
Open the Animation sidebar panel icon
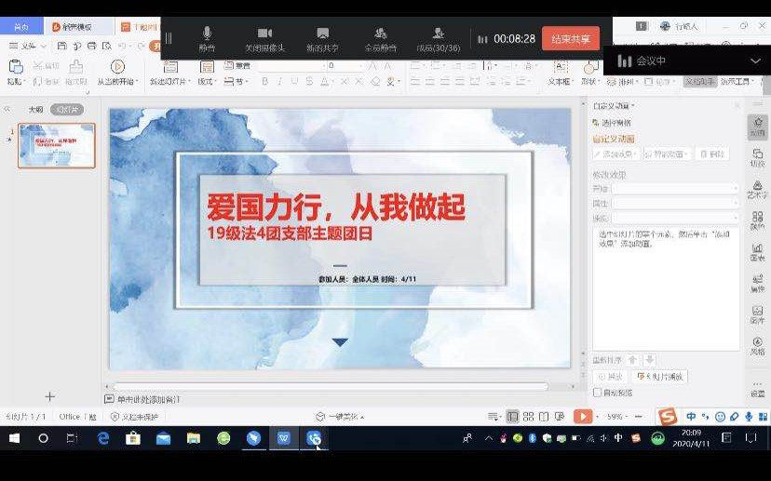pos(757,127)
